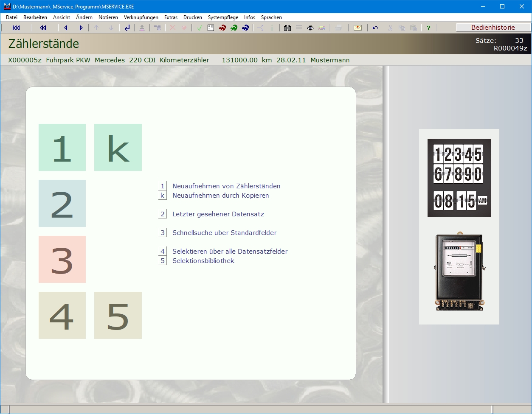
Task: Click the 'R000049z' record number
Action: pyautogui.click(x=510, y=48)
